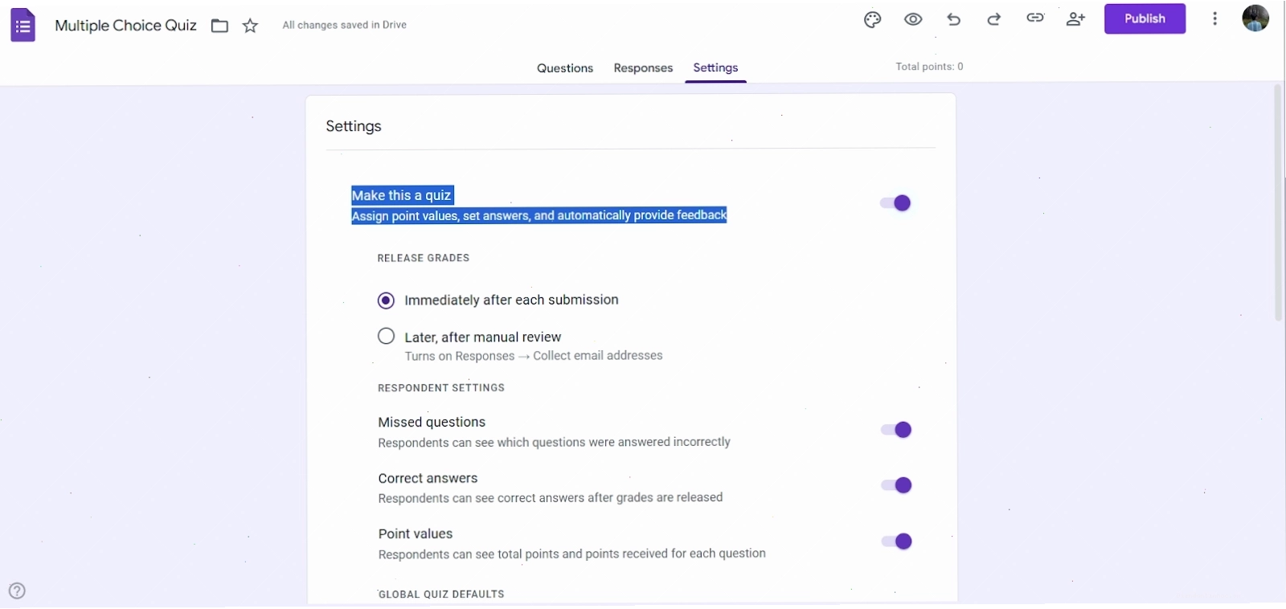Screen dimensions: 1286x609
Task: Redo the last change
Action: 994,19
